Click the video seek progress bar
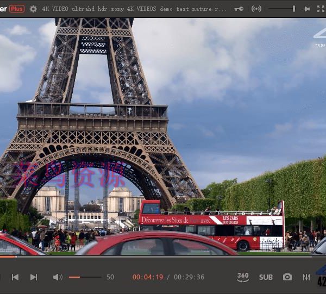Viewport: 326px width, 294px height. (163, 257)
